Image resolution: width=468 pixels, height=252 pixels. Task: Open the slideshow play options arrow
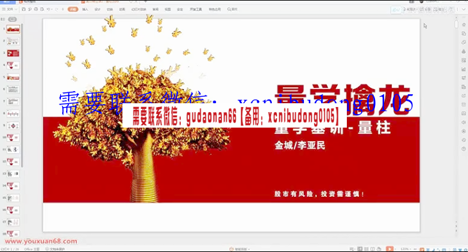395,249
